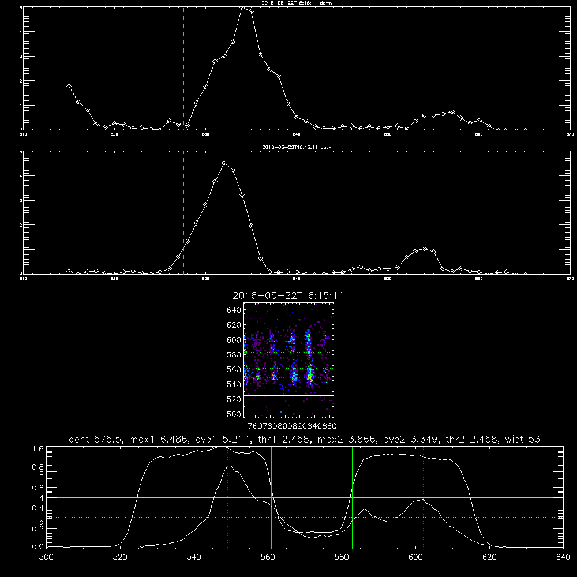Select the 580 y-axis label beside spectral image
Viewport: 577px width, 577px height.
click(x=234, y=354)
